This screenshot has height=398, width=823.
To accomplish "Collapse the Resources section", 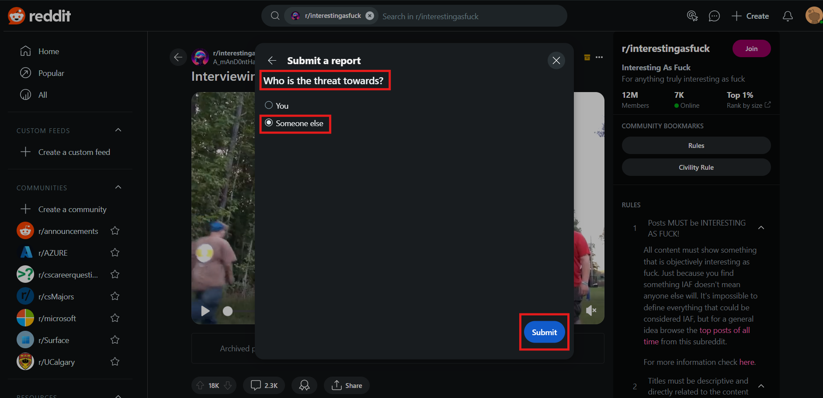I will coord(118,396).
